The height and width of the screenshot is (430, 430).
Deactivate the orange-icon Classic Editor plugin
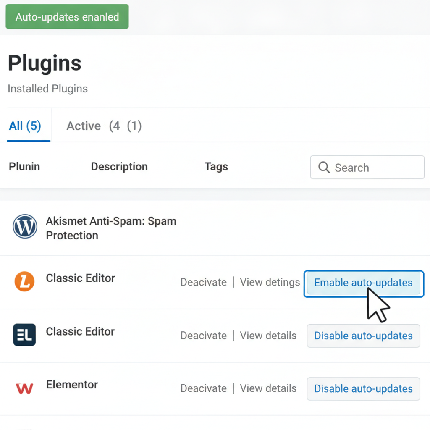204,282
